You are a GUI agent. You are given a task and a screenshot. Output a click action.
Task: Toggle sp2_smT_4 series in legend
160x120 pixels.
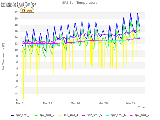(68, 115)
